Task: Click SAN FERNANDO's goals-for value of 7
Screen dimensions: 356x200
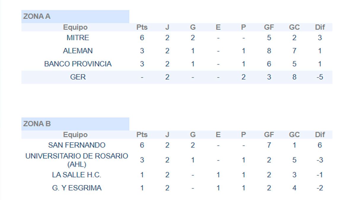Action: [269, 145]
